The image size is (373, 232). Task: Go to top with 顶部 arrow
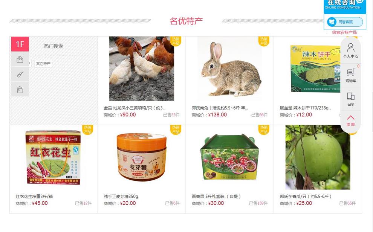click(351, 121)
